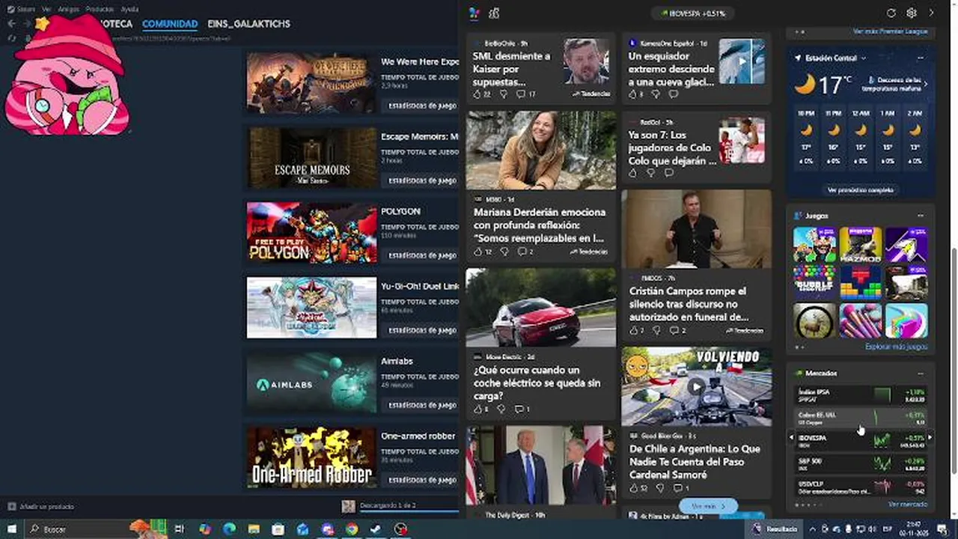Open the Steam menu in Steam window
The width and height of the screenshot is (958, 539).
[26, 9]
